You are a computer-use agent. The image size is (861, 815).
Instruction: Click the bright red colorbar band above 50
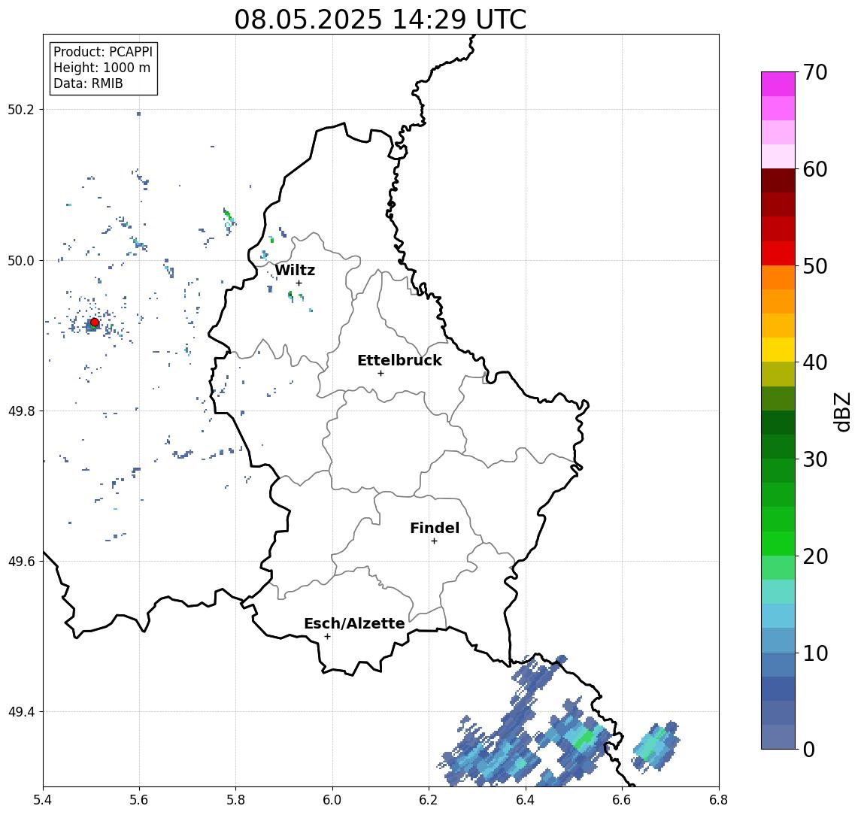point(778,253)
